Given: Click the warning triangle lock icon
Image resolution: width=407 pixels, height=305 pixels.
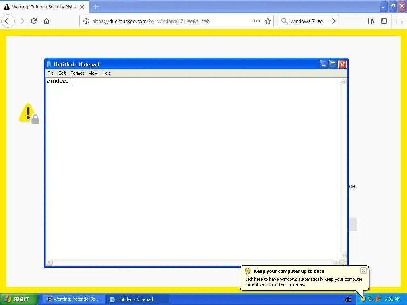Looking at the screenshot, I should point(29,113).
